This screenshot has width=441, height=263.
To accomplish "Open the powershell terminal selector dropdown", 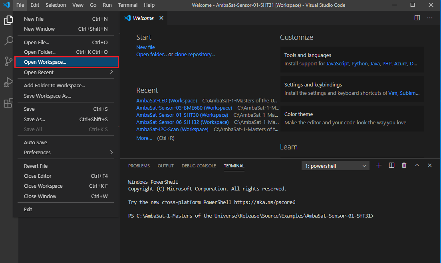I will (x=335, y=166).
